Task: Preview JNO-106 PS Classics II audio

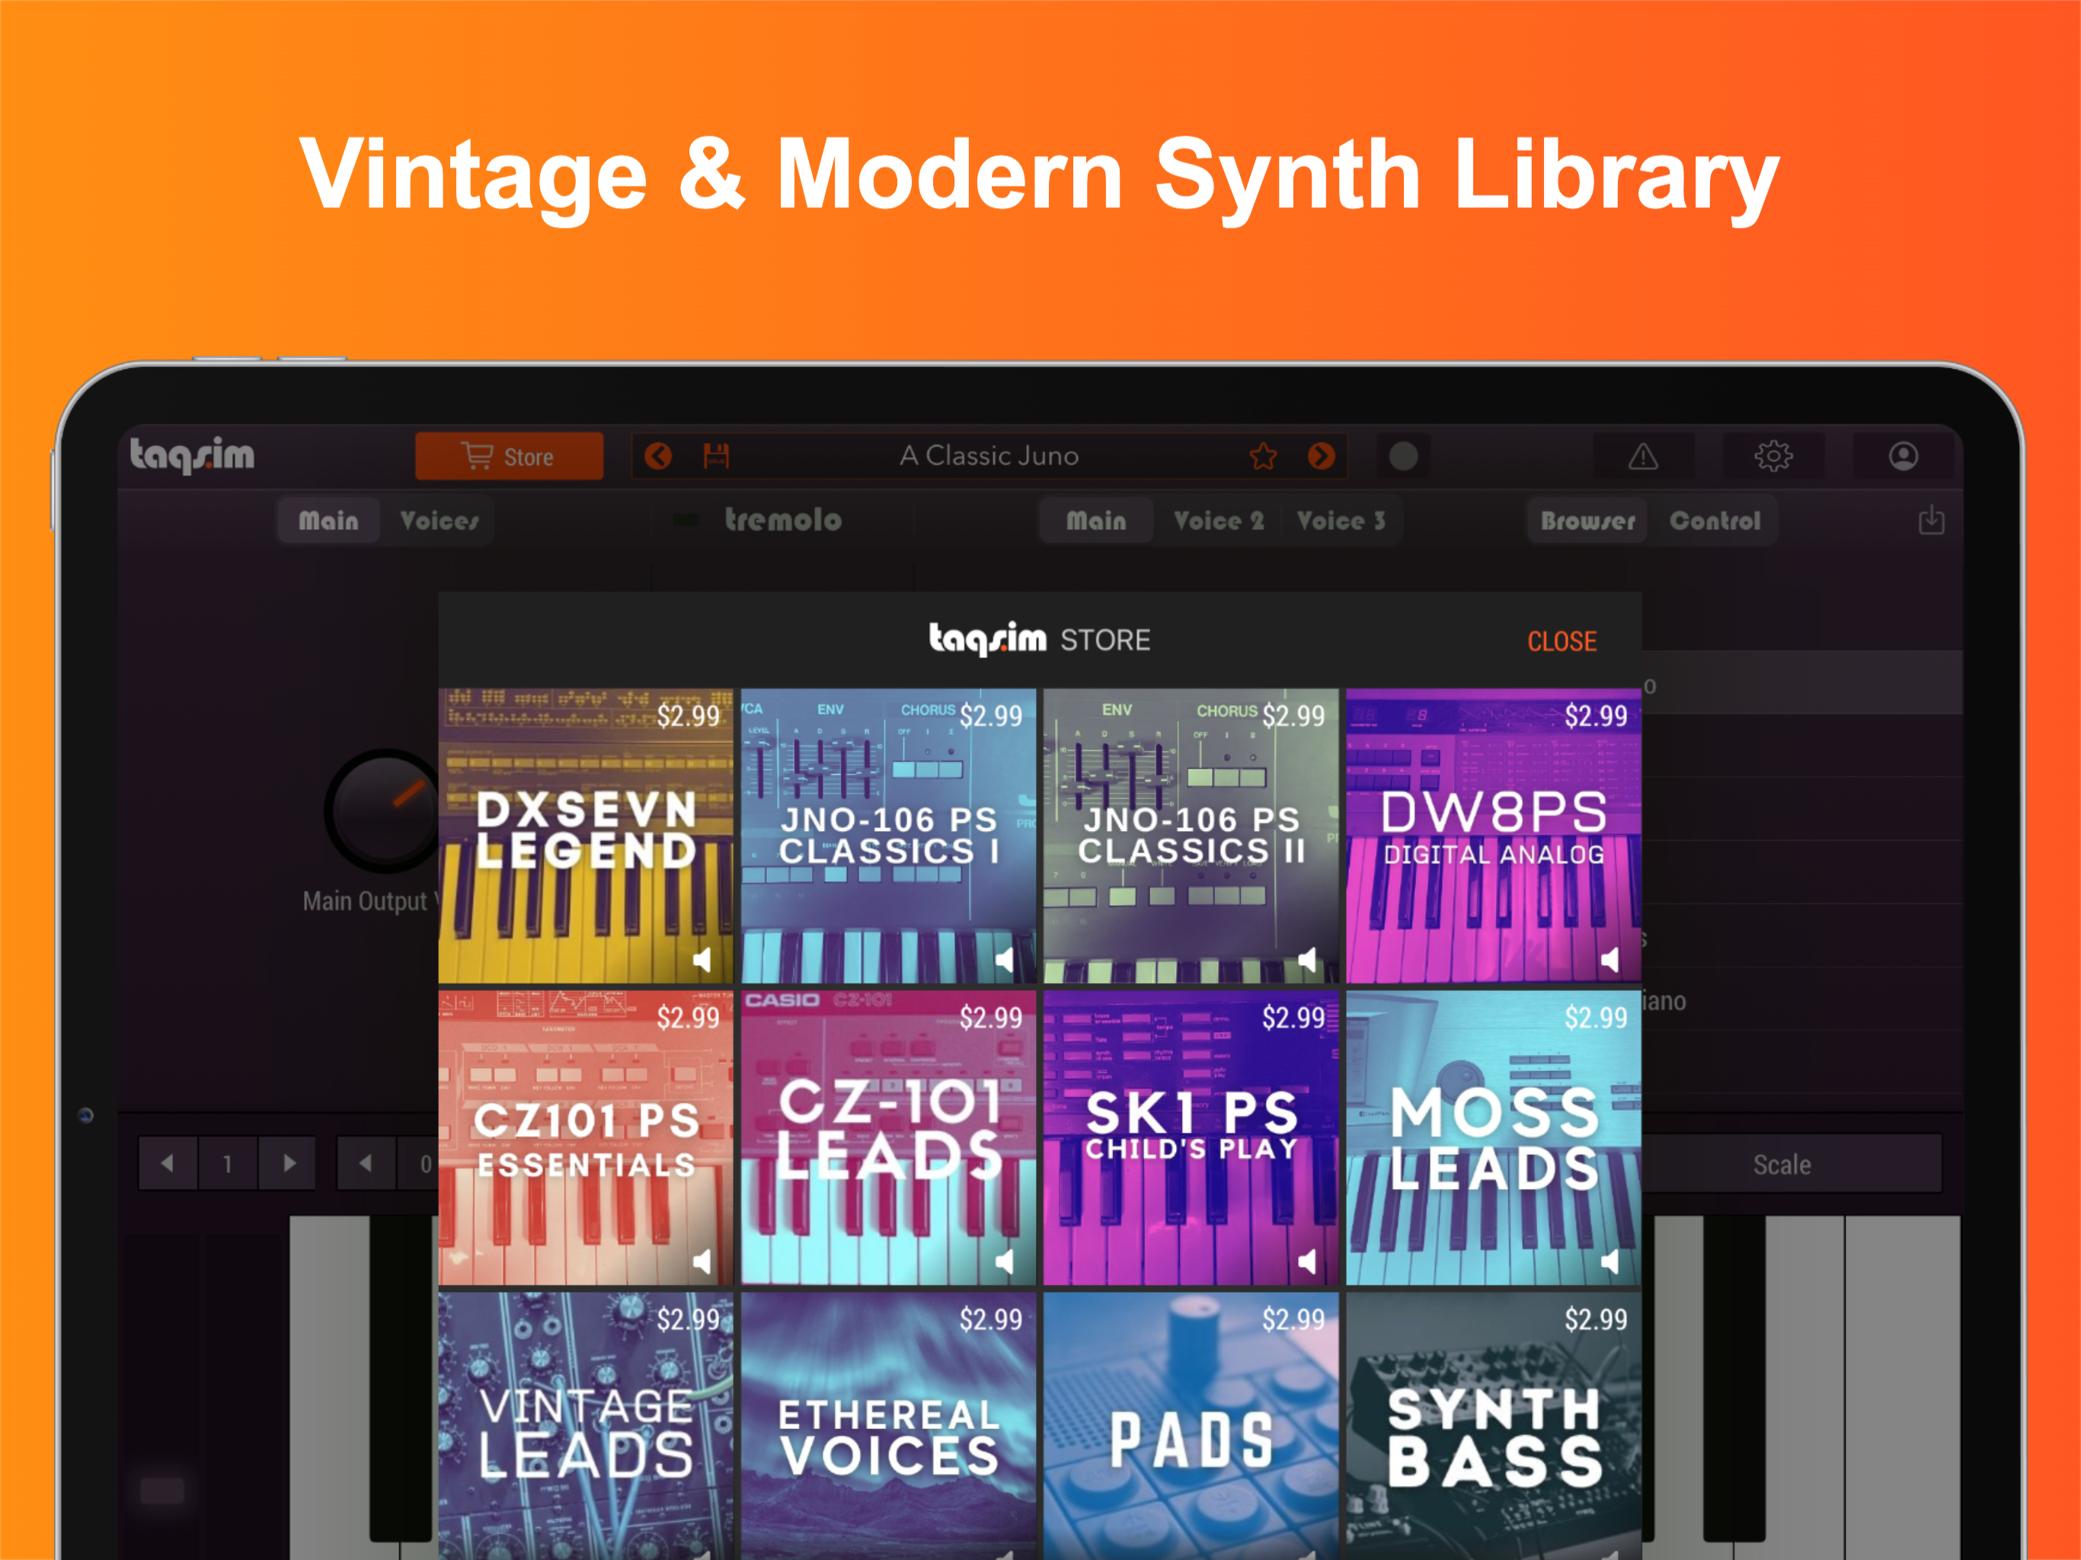Action: (x=1307, y=960)
